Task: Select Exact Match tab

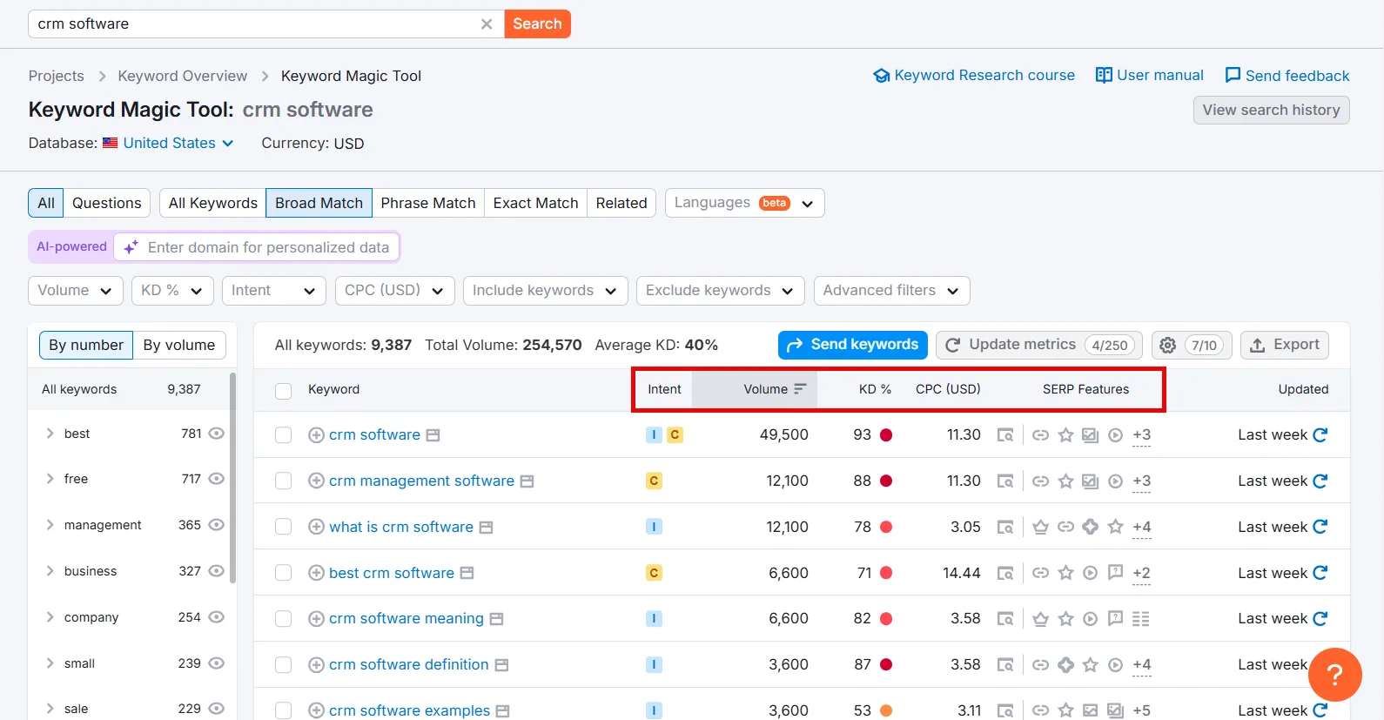Action: (535, 203)
